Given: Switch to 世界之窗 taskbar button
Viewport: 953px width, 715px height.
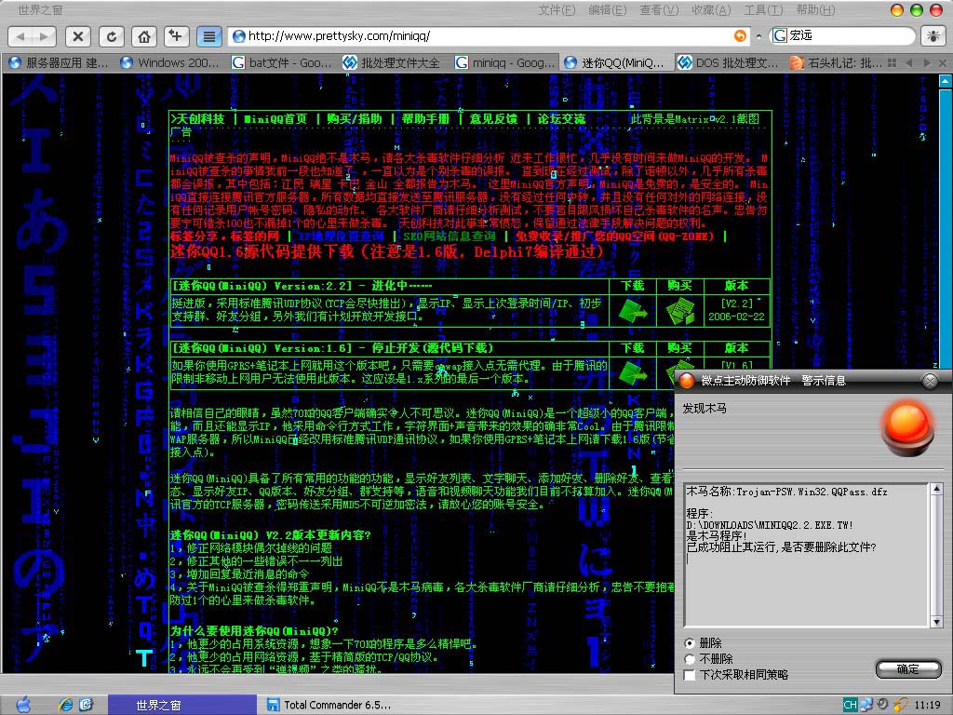Looking at the screenshot, I should tap(182, 705).
